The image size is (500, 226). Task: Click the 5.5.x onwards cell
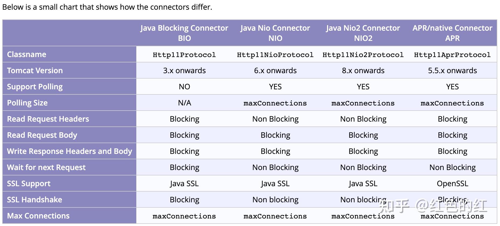(452, 70)
